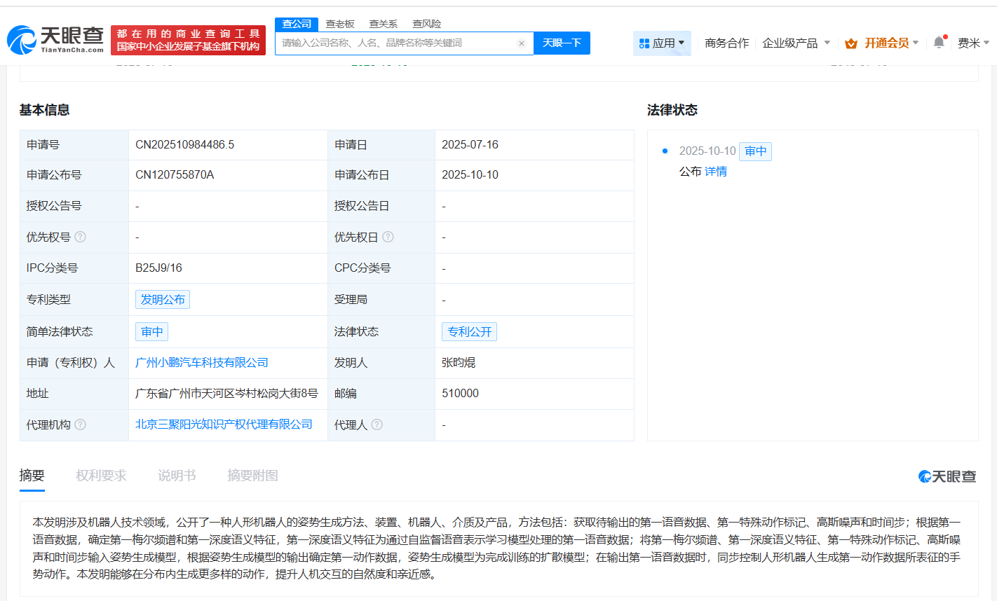The height and width of the screenshot is (601, 997).
Task: Switch to the 权利要求 tab
Action: point(101,476)
